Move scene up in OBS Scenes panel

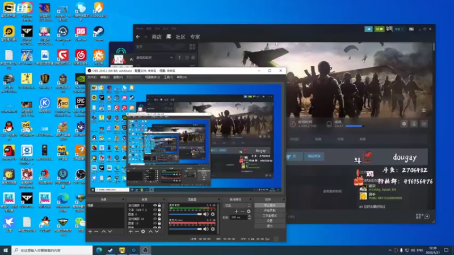(104, 231)
